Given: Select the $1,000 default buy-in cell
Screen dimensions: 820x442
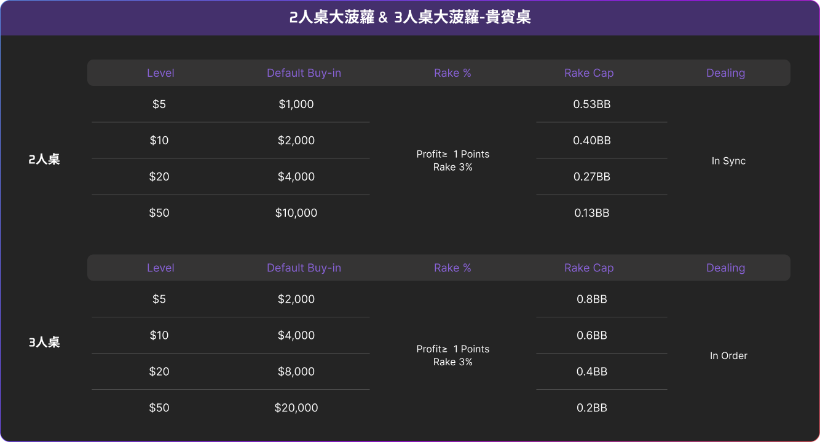Looking at the screenshot, I should pyautogui.click(x=296, y=104).
